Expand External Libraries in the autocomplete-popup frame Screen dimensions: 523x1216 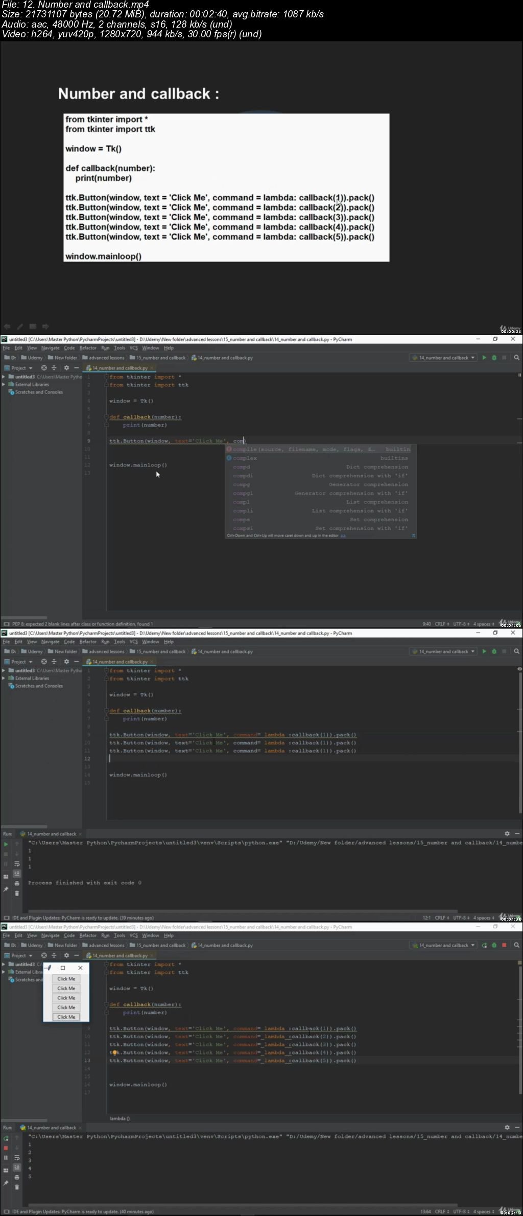[x=4, y=385]
